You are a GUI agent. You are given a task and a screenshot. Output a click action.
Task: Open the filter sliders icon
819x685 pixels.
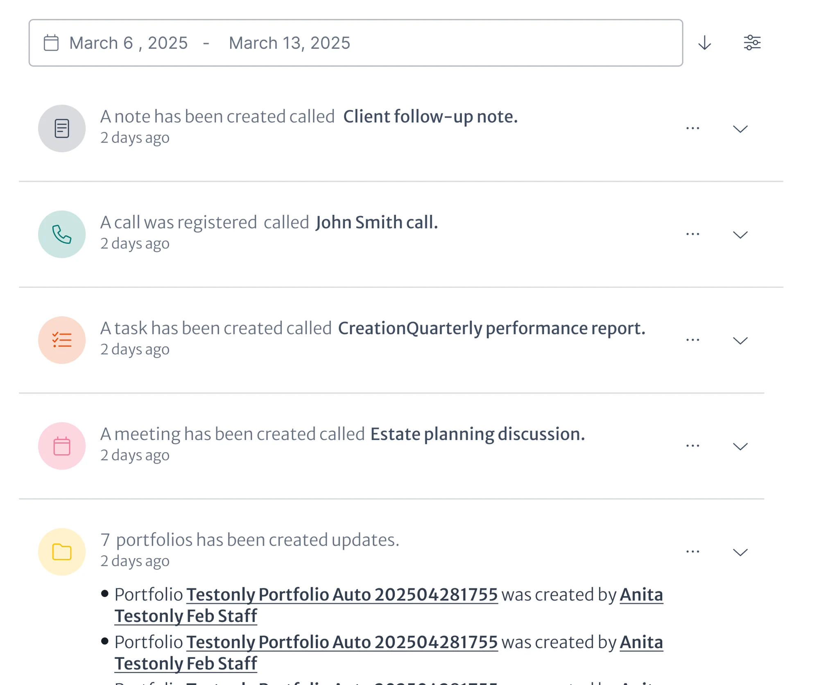(x=752, y=43)
